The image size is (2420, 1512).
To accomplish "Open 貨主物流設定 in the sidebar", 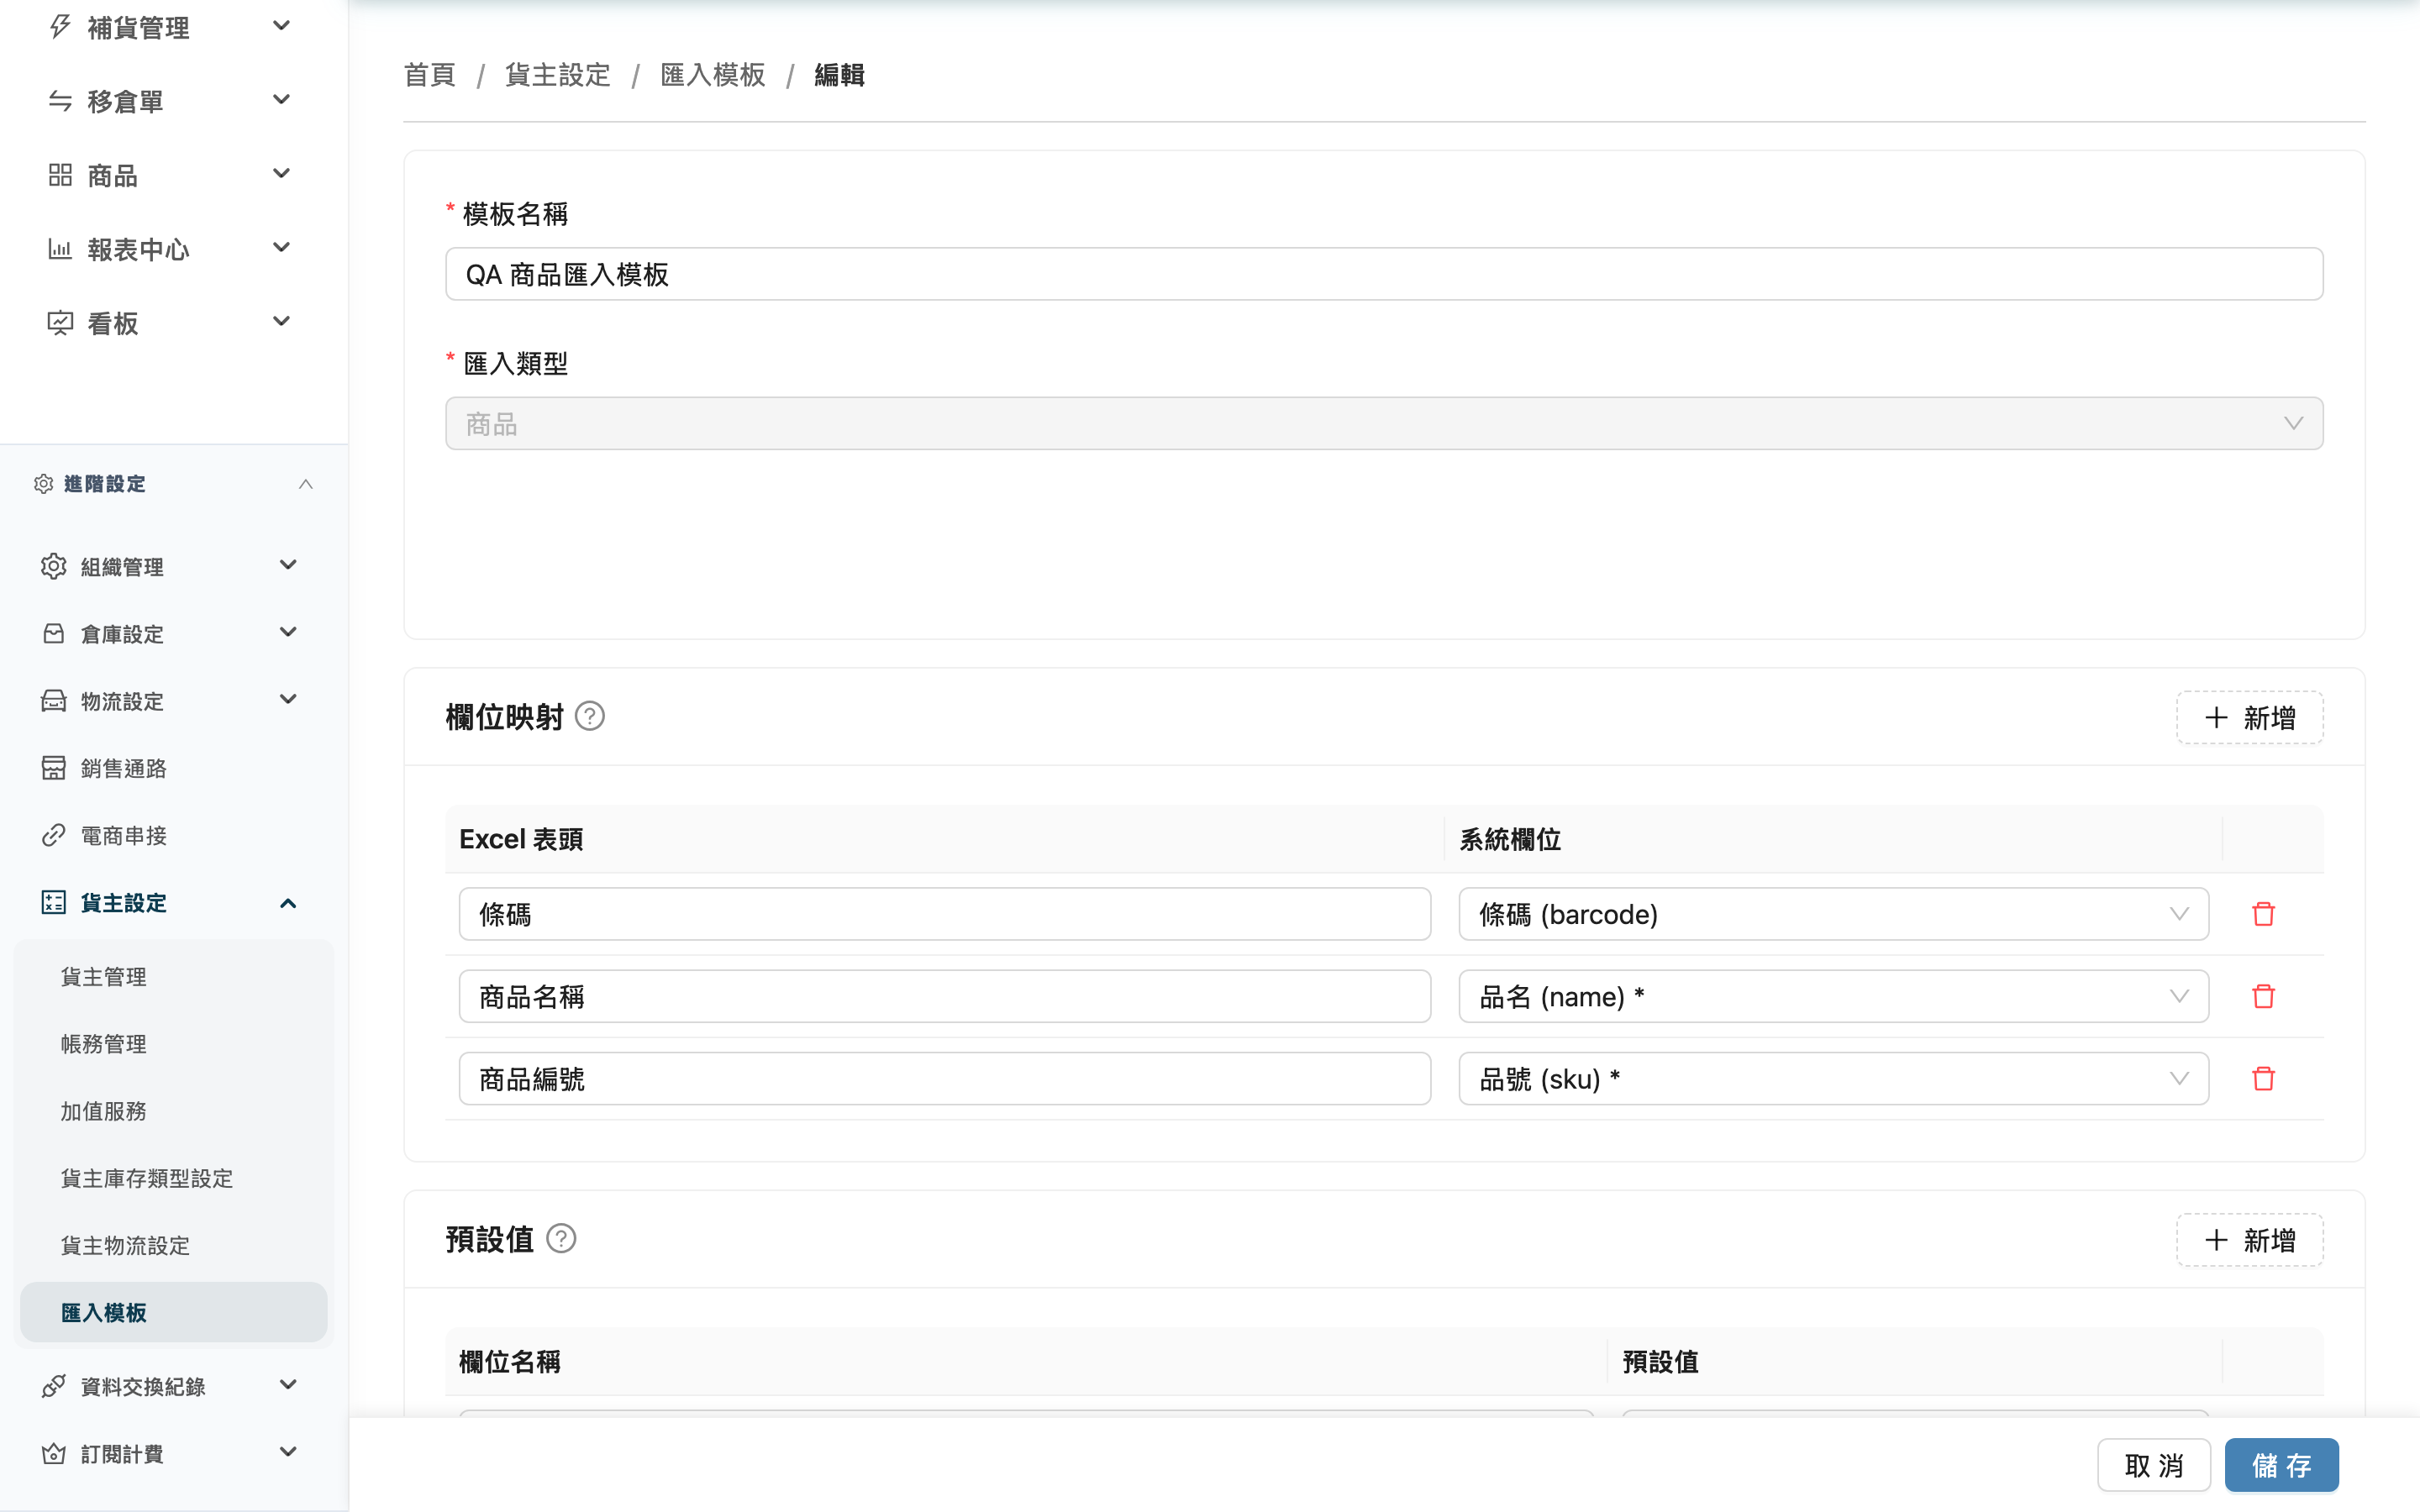I will click(x=174, y=1245).
